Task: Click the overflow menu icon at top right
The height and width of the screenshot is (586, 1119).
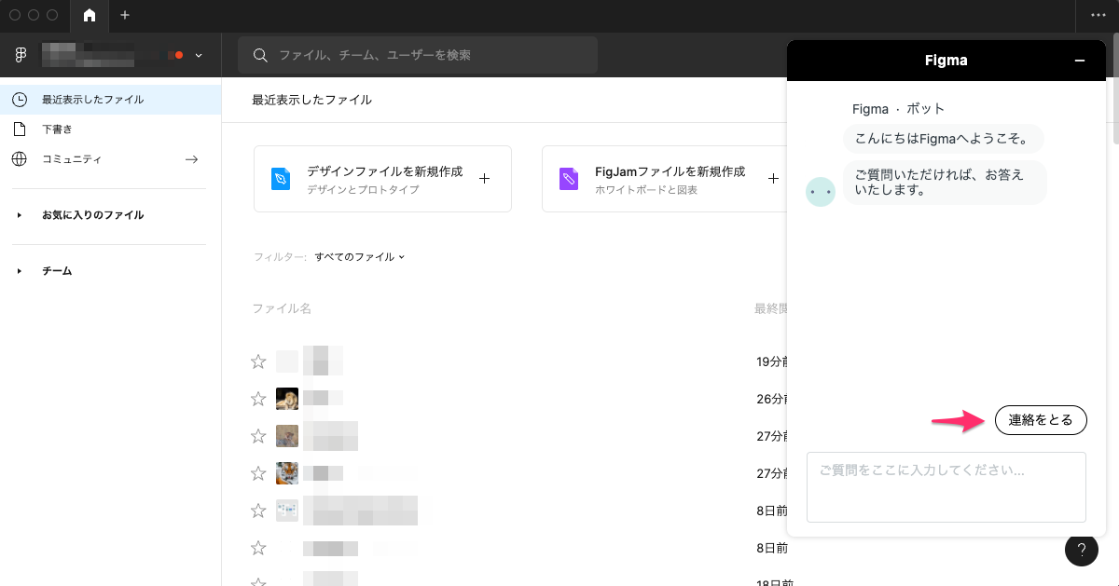Action: [x=1099, y=16]
